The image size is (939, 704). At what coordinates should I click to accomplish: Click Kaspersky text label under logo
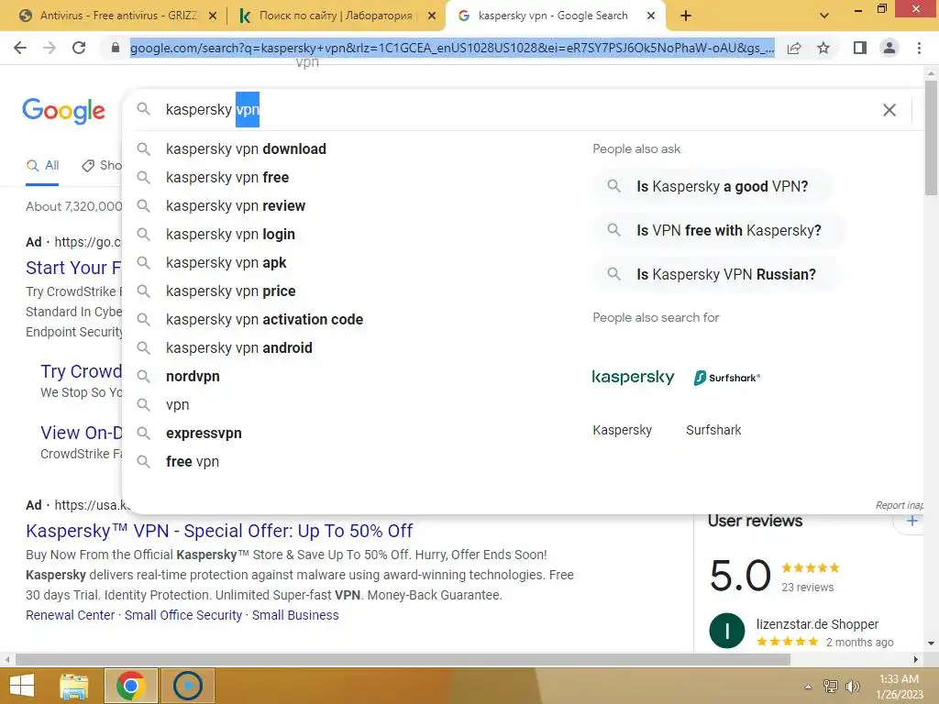point(623,431)
